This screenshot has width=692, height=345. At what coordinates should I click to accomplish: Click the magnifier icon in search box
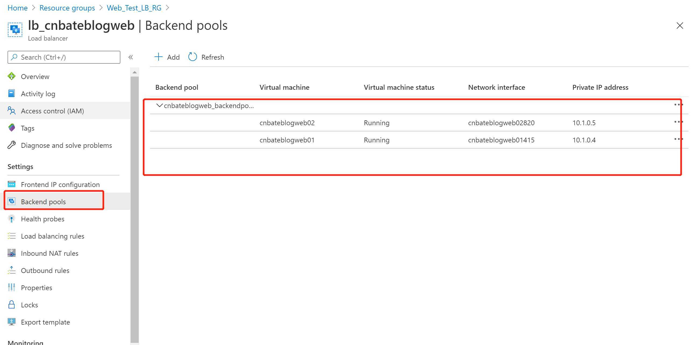tap(14, 57)
